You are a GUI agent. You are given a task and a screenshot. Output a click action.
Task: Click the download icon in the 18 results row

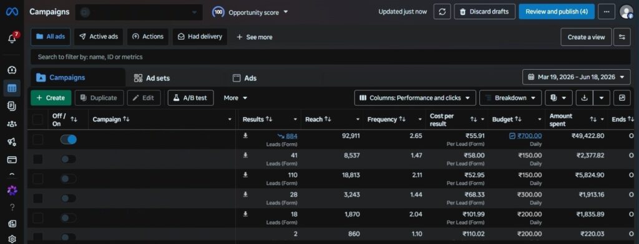pos(245,214)
